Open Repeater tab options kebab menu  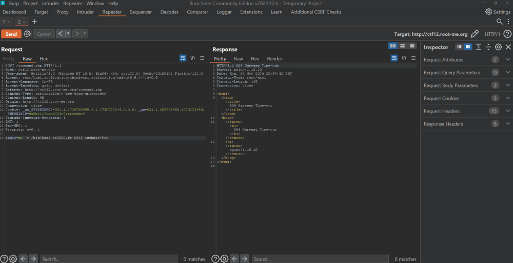pos(508,21)
